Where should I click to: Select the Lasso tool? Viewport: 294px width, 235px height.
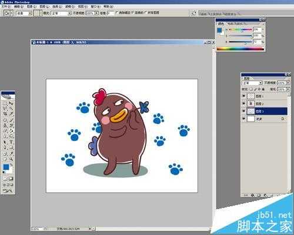coord(5,109)
